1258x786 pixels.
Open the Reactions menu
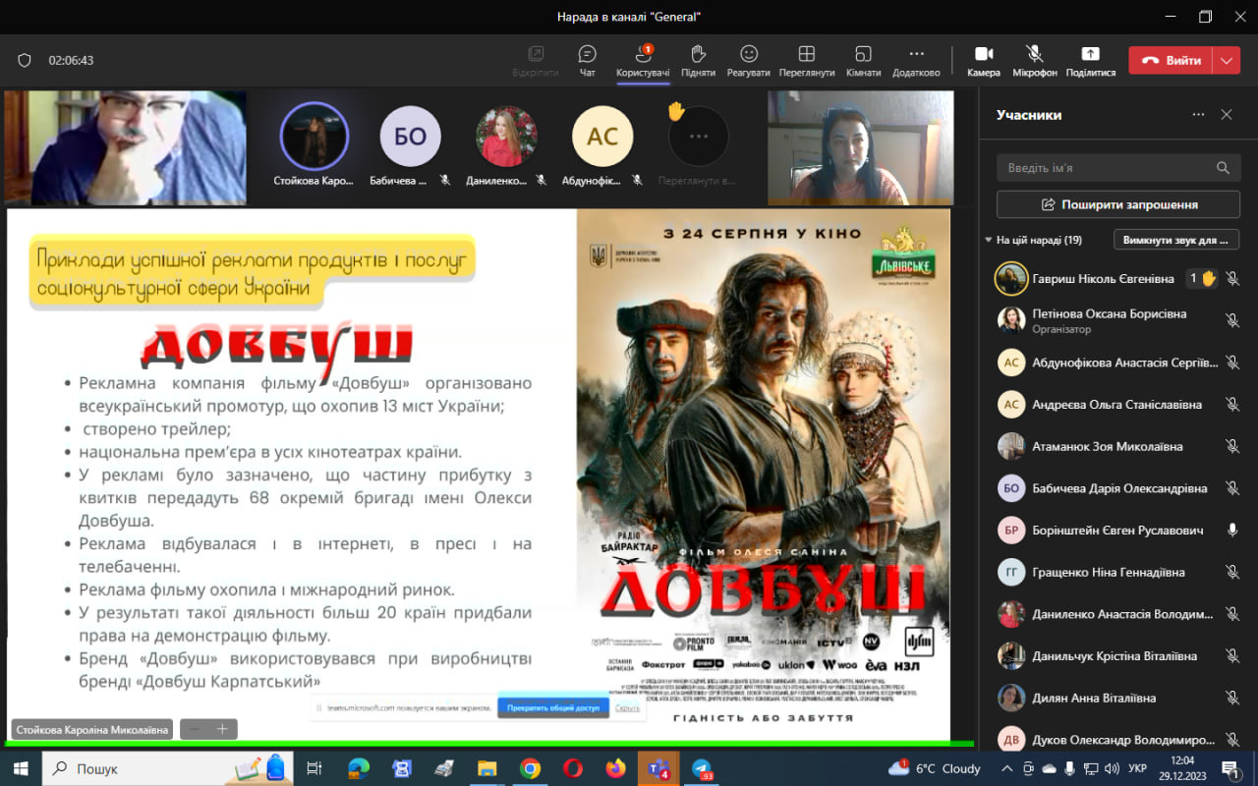tap(749, 59)
